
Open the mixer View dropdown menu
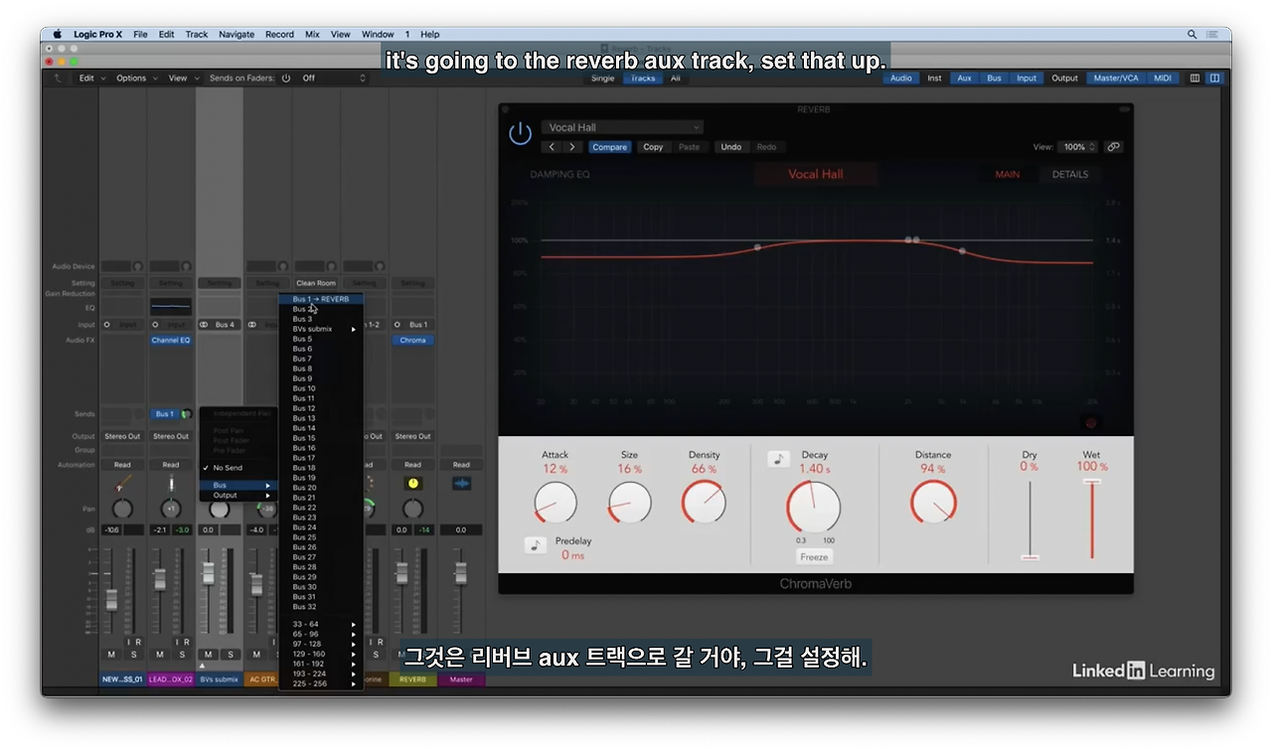point(183,78)
